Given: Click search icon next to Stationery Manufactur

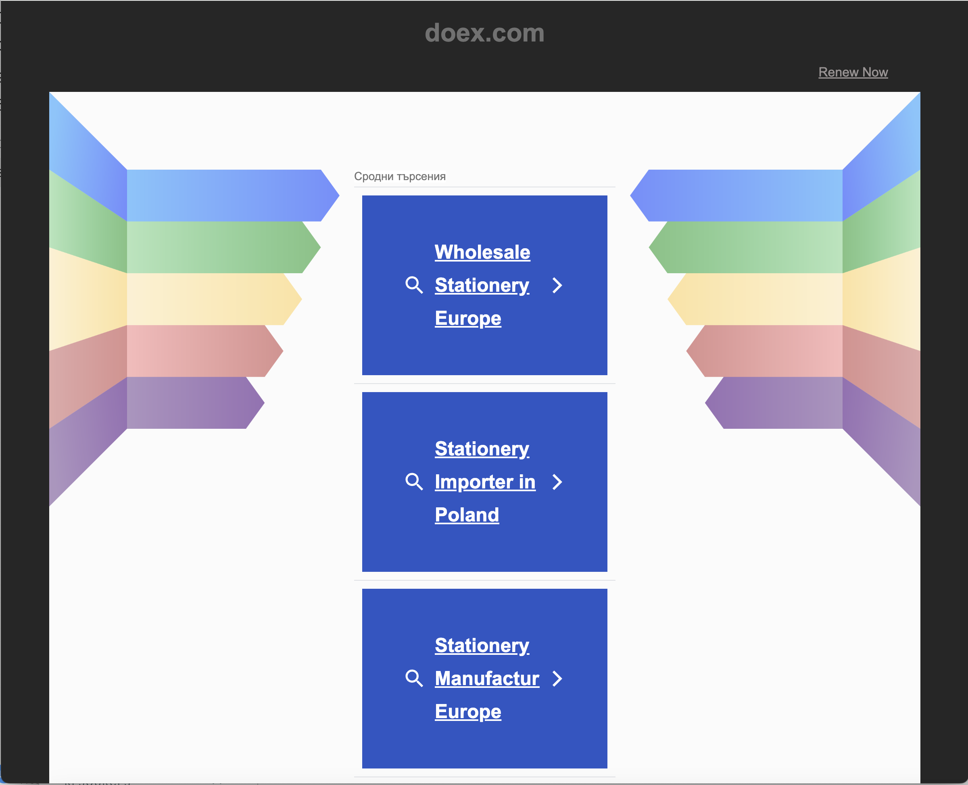Looking at the screenshot, I should [x=414, y=679].
